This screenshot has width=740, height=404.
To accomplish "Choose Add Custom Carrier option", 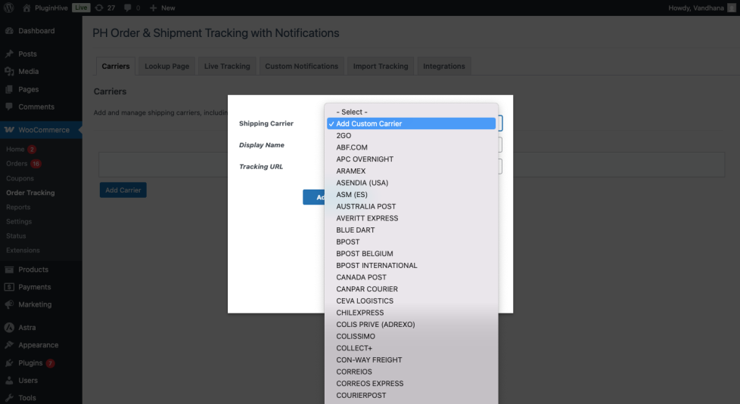I will 369,124.
